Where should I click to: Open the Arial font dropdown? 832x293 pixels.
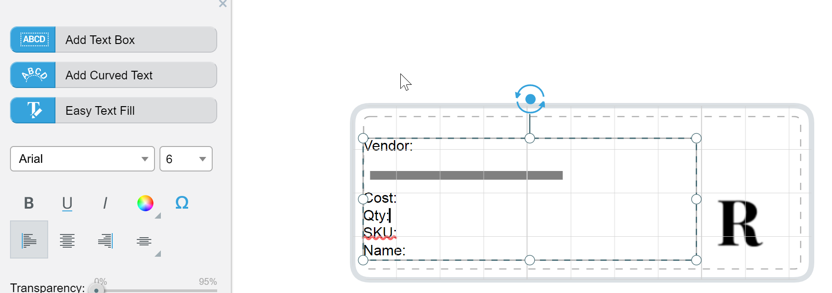point(82,159)
